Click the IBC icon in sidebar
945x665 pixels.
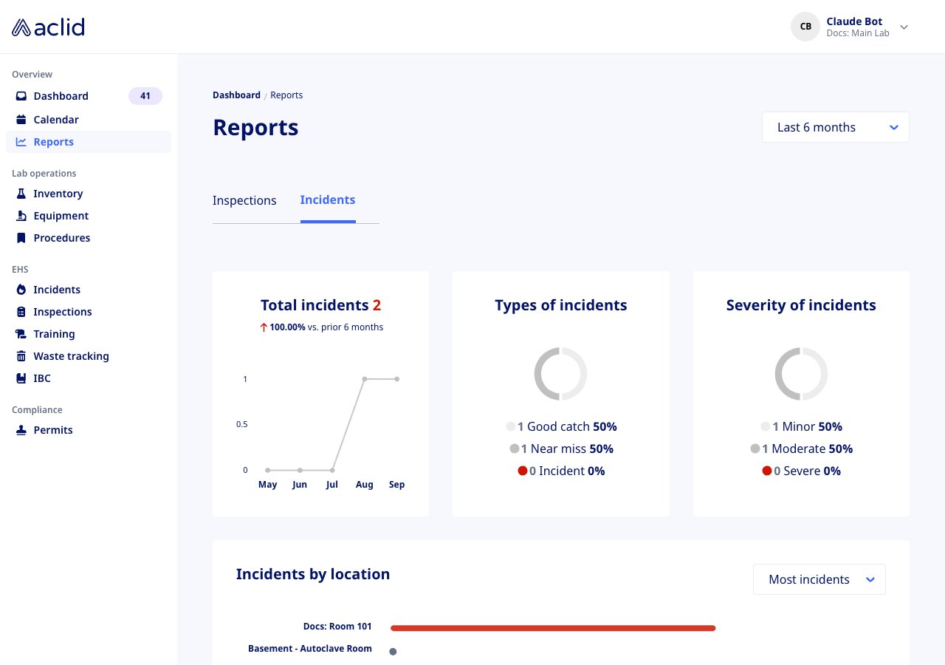click(x=21, y=378)
